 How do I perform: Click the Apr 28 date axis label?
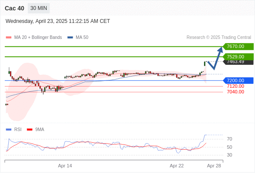point(214,166)
